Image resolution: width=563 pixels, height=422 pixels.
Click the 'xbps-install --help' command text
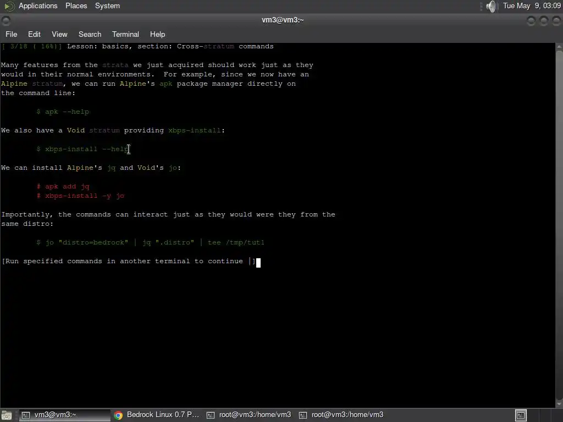pyautogui.click(x=86, y=149)
